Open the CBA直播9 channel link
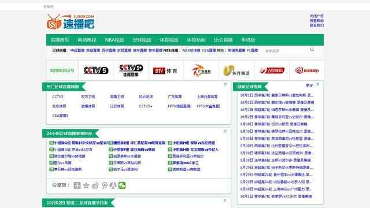Screen dimensions: 370x208 60,116
